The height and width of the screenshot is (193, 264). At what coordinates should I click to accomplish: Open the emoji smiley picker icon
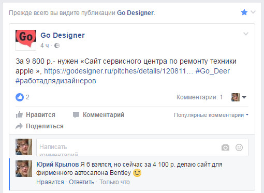239,147
